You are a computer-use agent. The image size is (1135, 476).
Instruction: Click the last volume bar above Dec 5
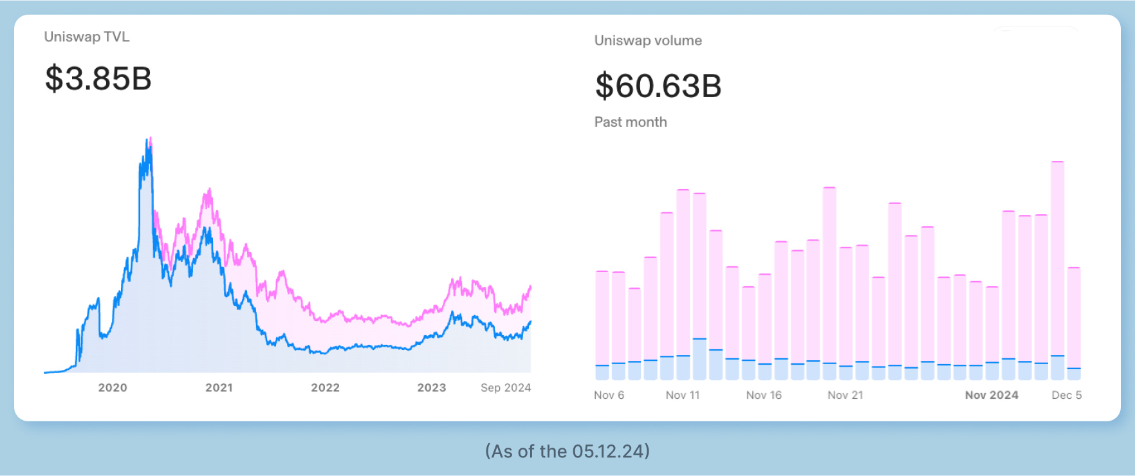(1074, 324)
